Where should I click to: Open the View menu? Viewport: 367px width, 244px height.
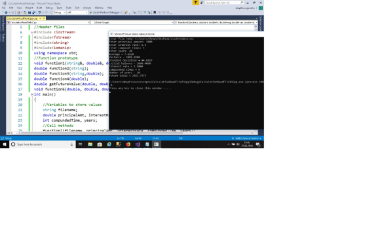pos(20,8)
